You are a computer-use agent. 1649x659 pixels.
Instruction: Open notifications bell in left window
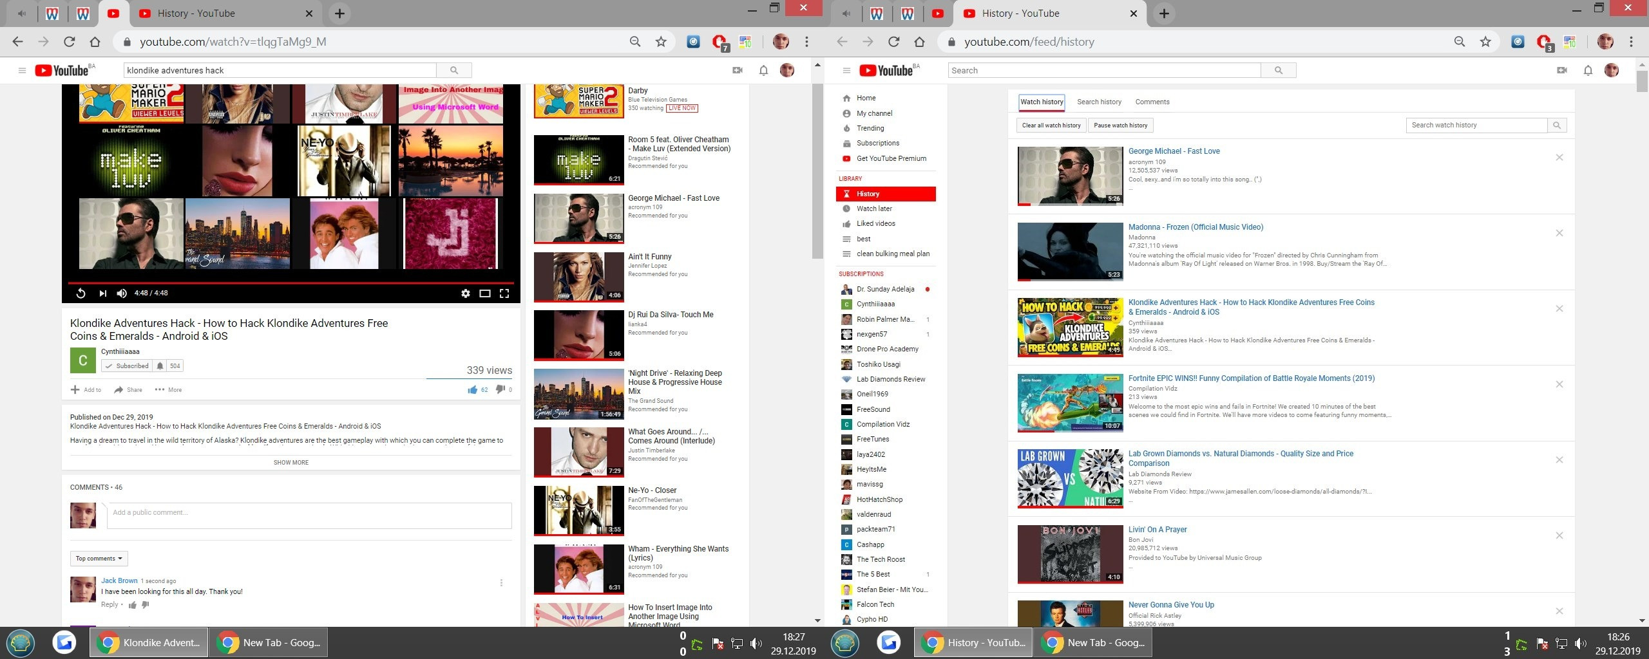point(763,70)
